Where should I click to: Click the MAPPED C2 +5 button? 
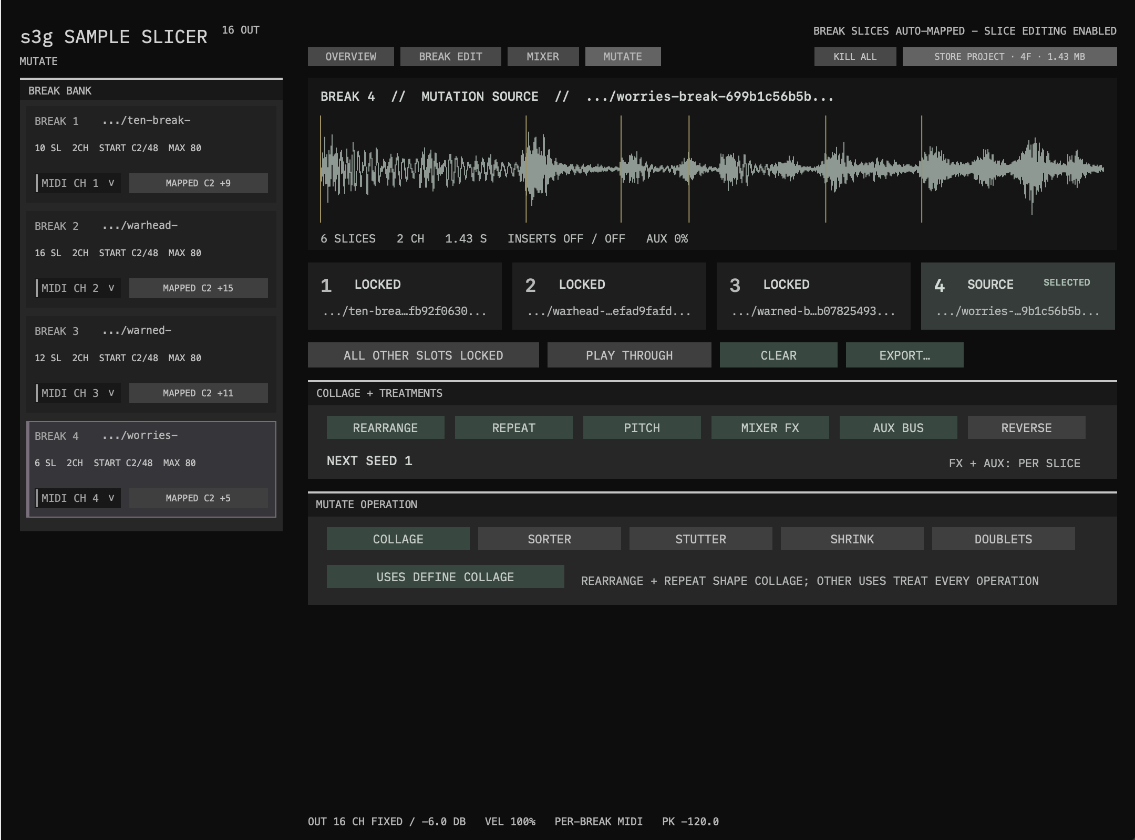point(198,498)
